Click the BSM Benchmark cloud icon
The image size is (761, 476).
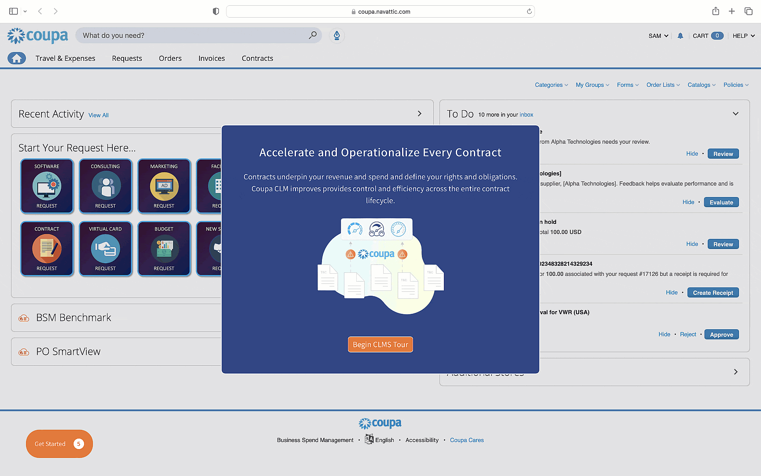click(24, 318)
